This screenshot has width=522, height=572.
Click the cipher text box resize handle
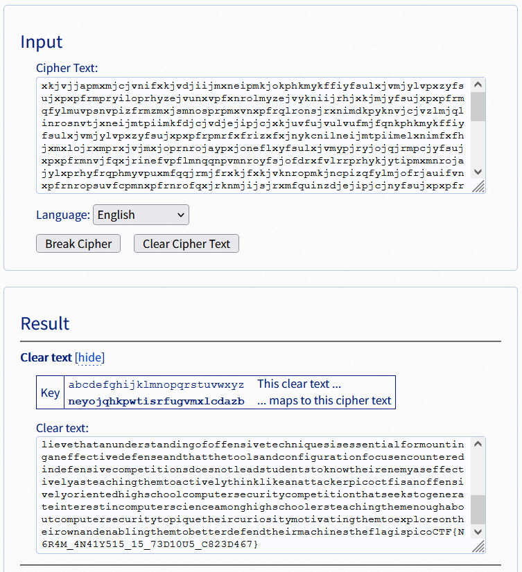(478, 186)
